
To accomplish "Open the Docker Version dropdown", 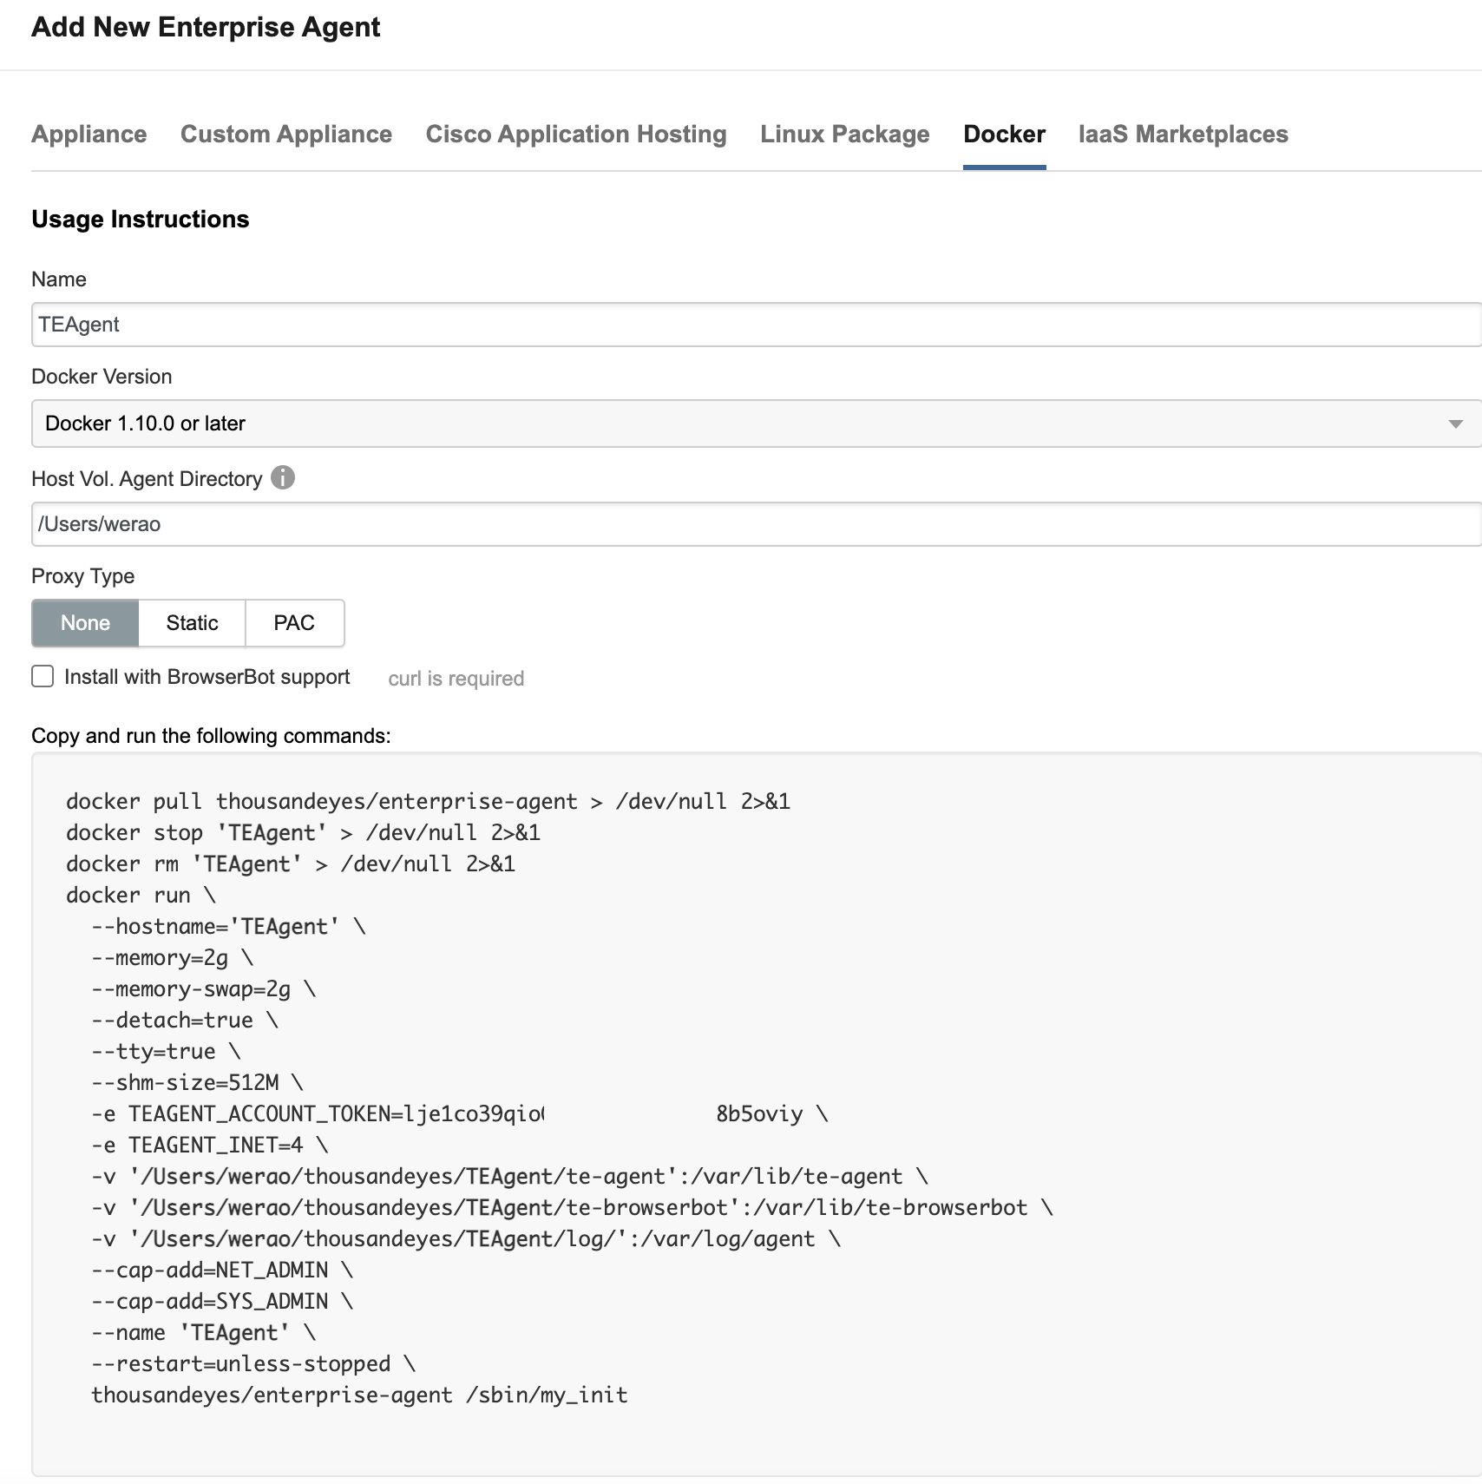I will click(757, 424).
